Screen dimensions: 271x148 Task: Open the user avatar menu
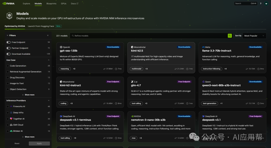[x=266, y=4]
